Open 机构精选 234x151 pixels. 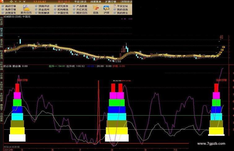pos(63,9)
